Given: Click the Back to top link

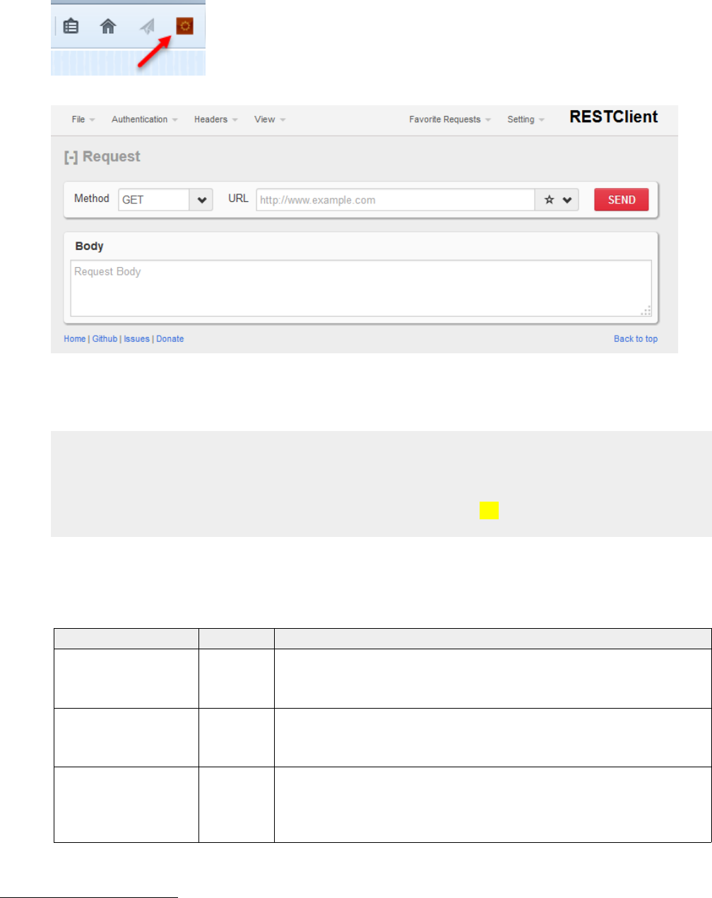Looking at the screenshot, I should (x=636, y=339).
